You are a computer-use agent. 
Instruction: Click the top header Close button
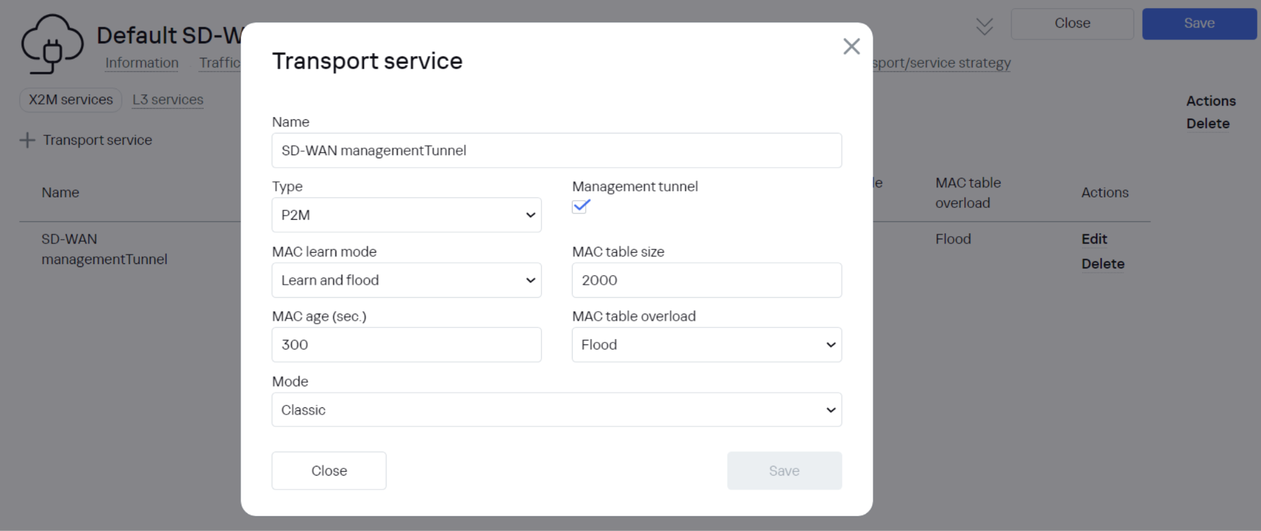click(x=1072, y=23)
